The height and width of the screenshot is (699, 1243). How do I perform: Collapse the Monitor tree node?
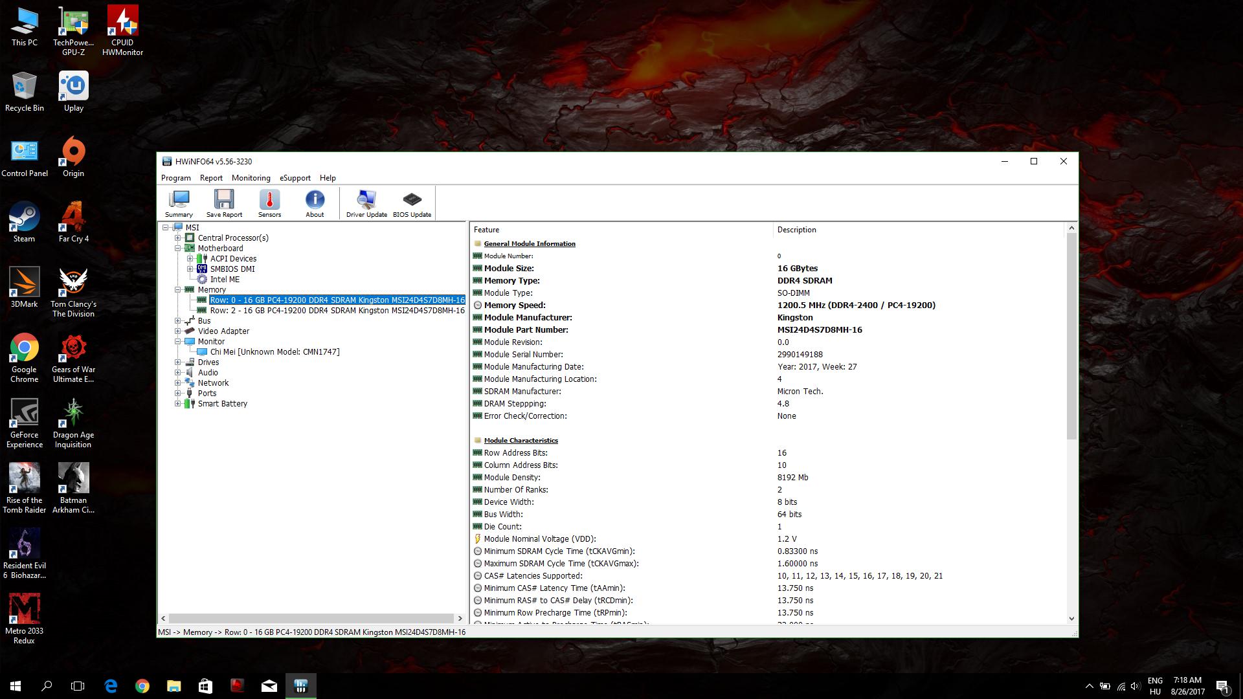[x=177, y=341]
